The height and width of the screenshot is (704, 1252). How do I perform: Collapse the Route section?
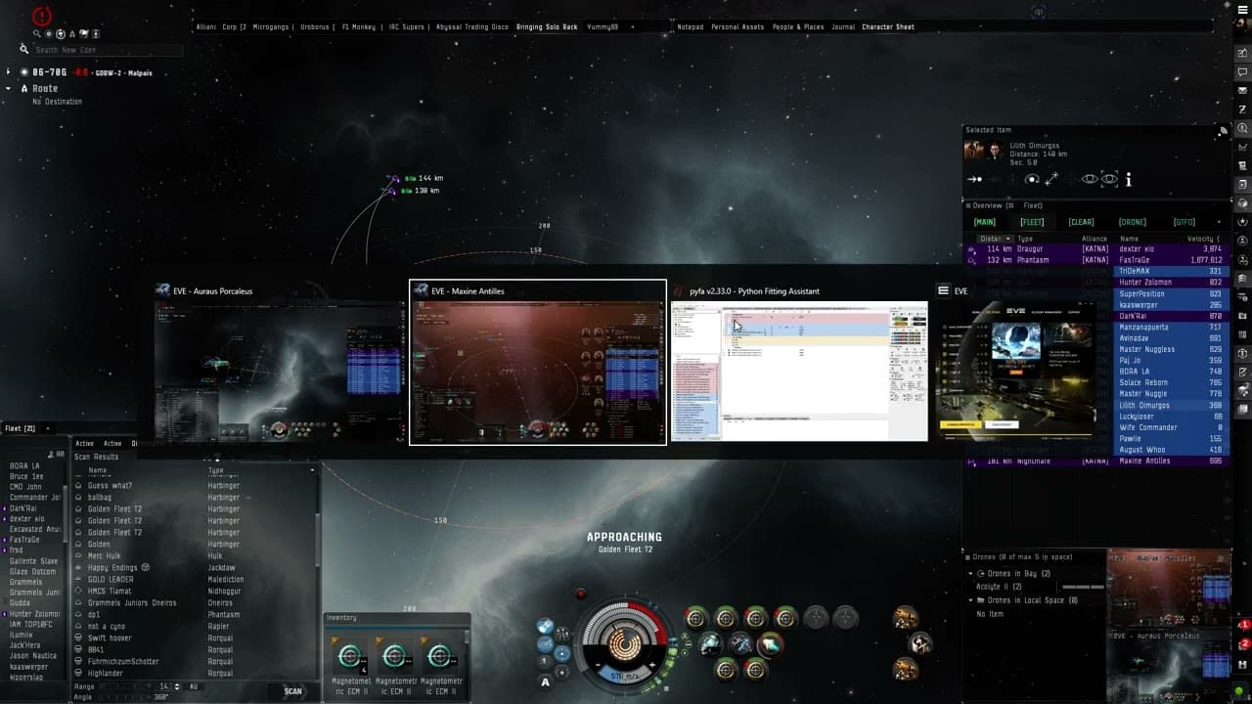9,88
